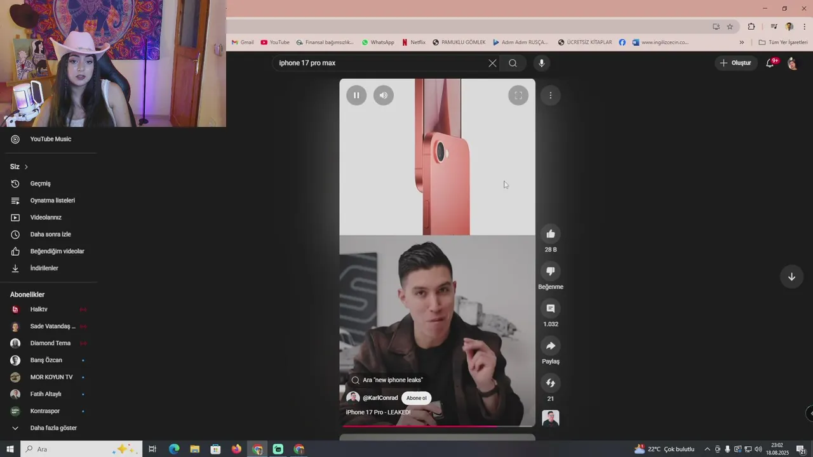813x457 pixels.
Task: Open Chrome media controls icon
Action: point(774,27)
